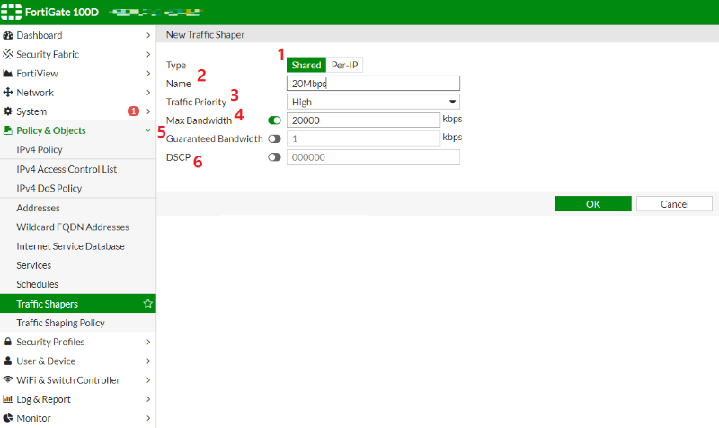The image size is (719, 428).
Task: Collapse the Policy & Objects section
Action: [147, 130]
